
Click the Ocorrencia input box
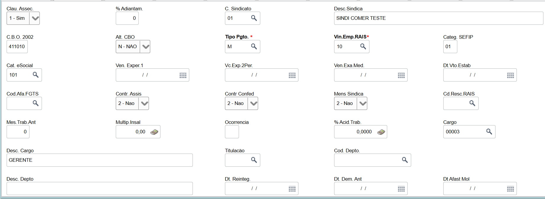(232, 132)
